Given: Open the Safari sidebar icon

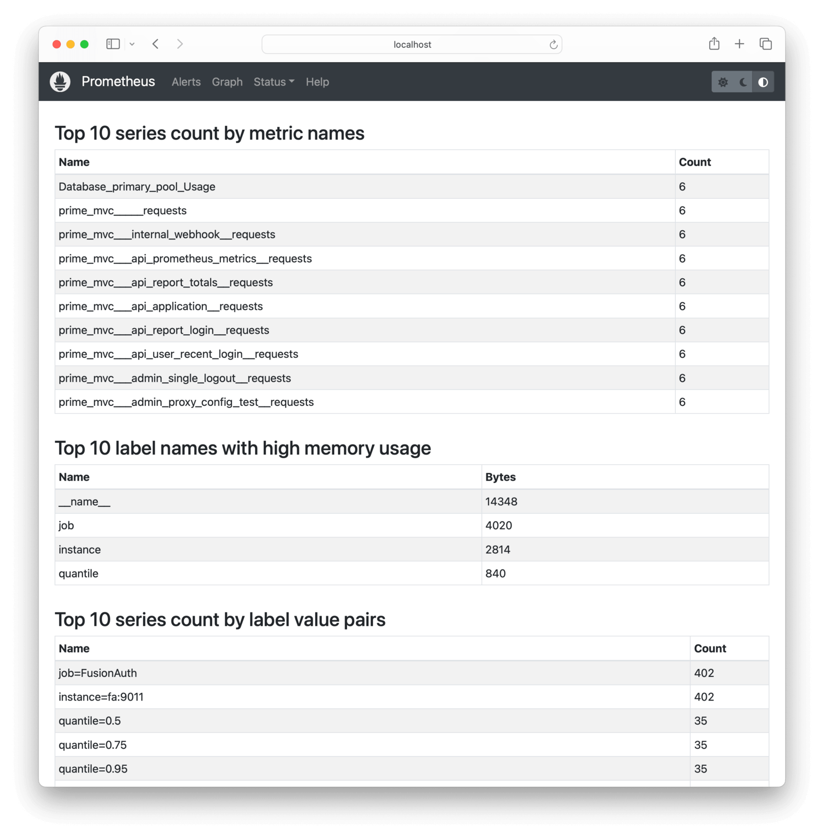Looking at the screenshot, I should click(x=113, y=44).
